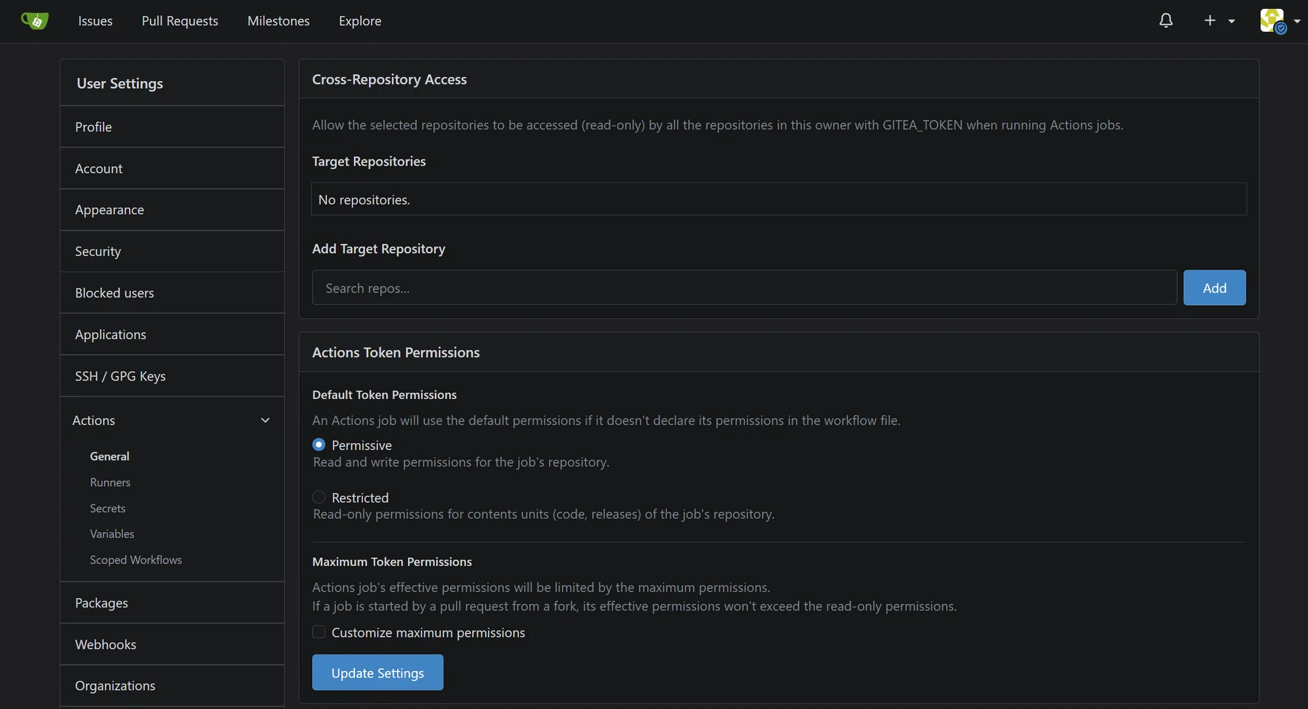
Task: Click the 'No repositories.' text
Action: point(364,200)
